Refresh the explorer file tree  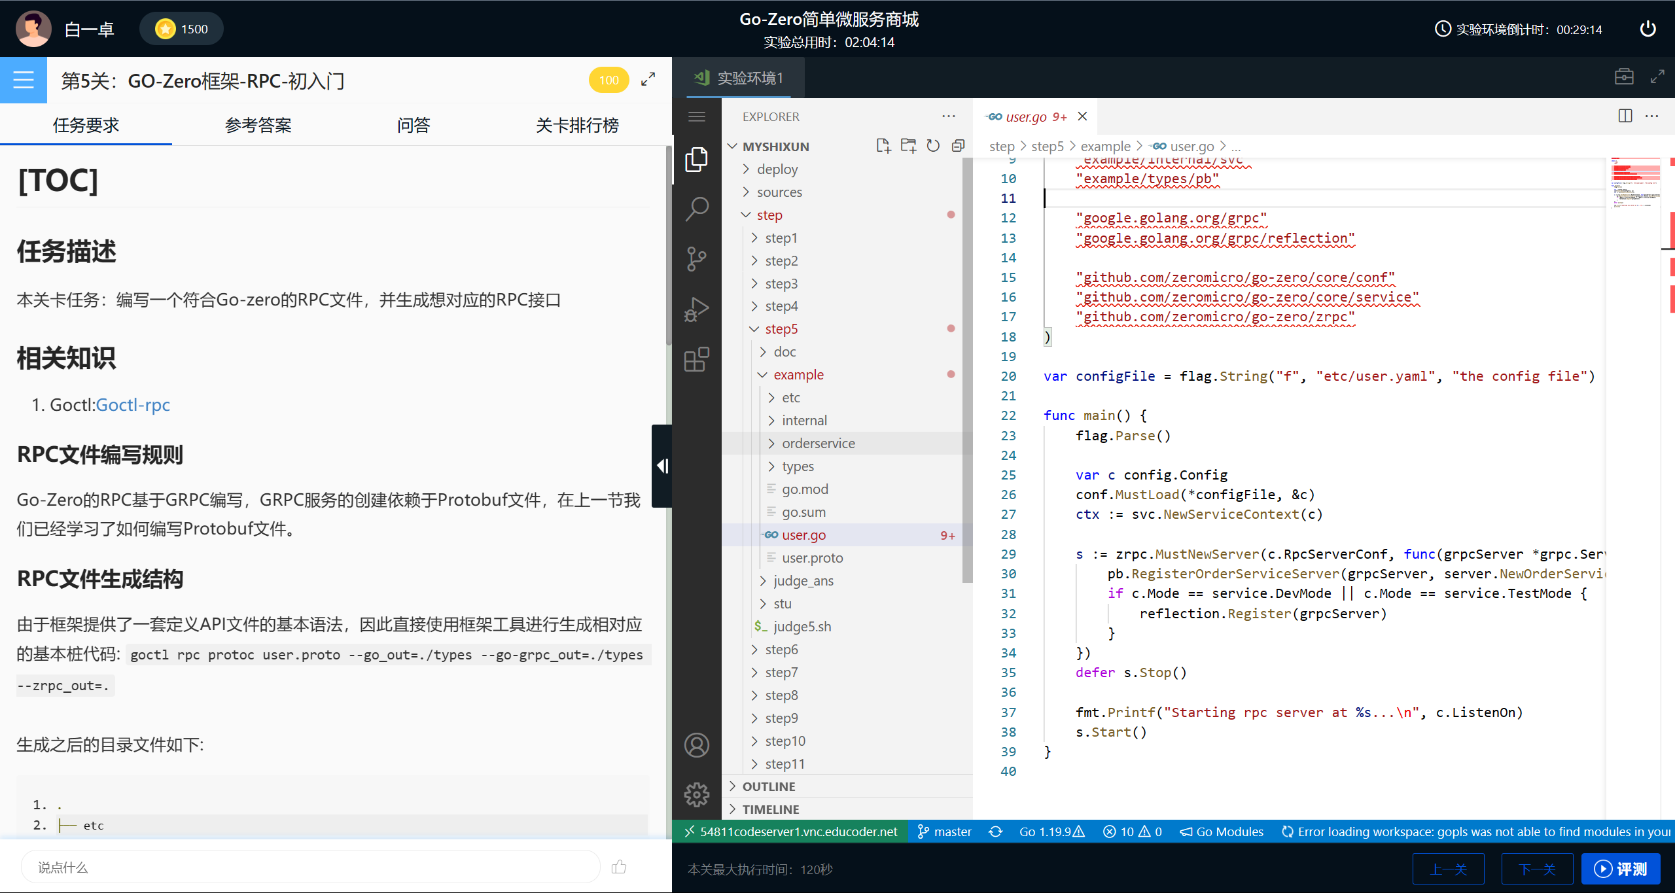[933, 146]
